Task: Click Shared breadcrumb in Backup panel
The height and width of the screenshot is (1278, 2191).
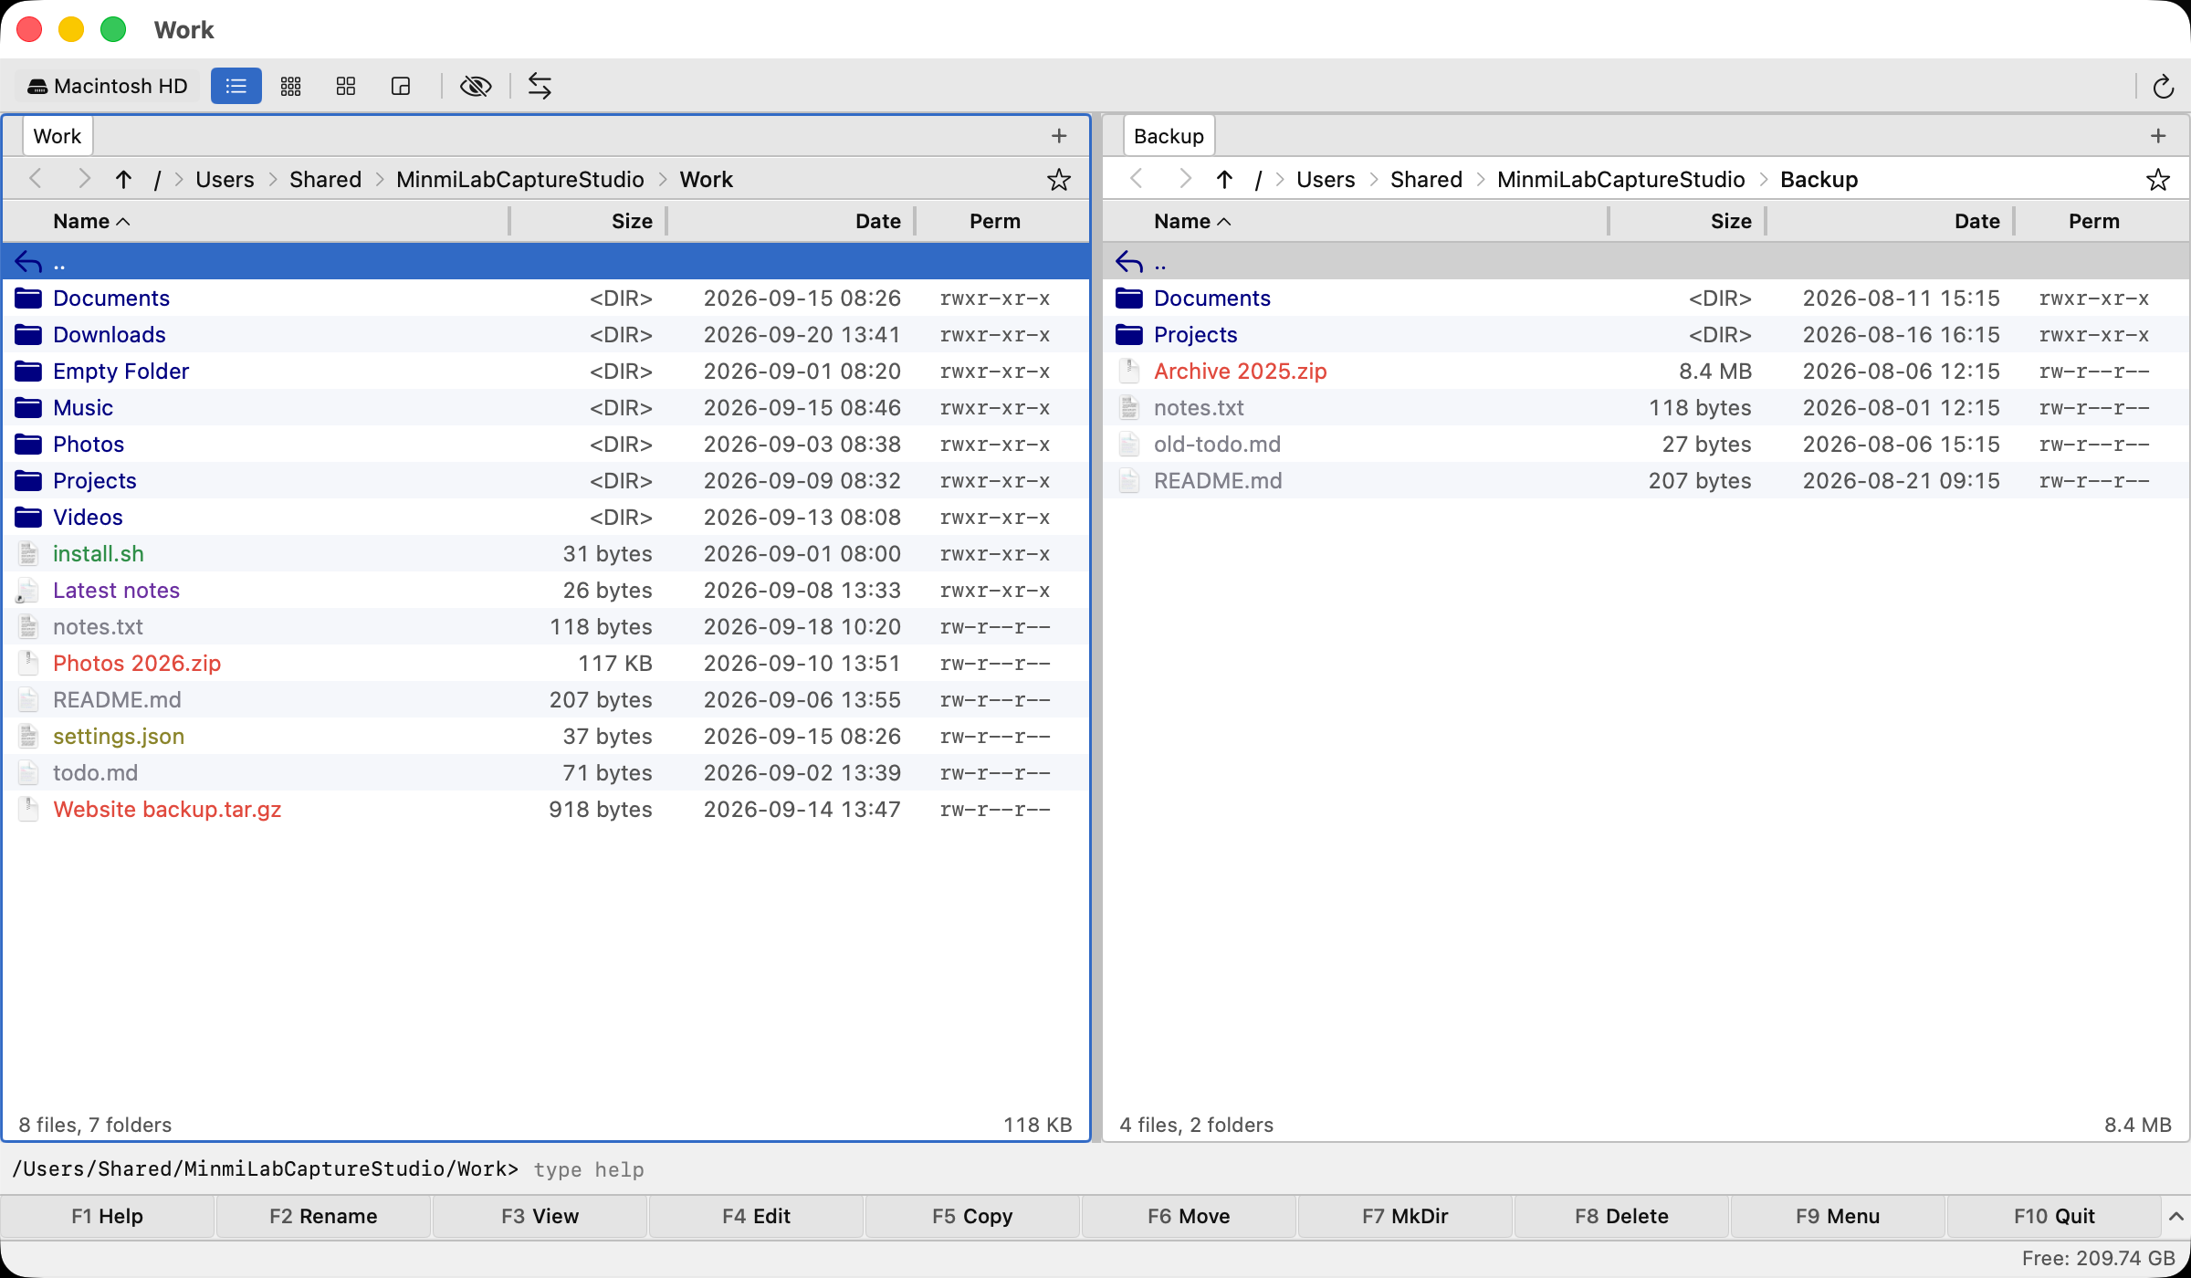Action: pyautogui.click(x=1426, y=180)
